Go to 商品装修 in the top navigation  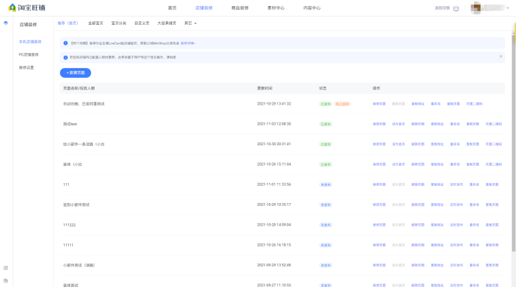(240, 8)
